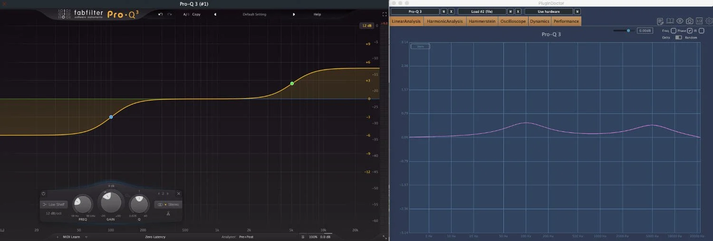This screenshot has height=241, width=713.
Task: Switch to the Dynamics tab
Action: 540,21
